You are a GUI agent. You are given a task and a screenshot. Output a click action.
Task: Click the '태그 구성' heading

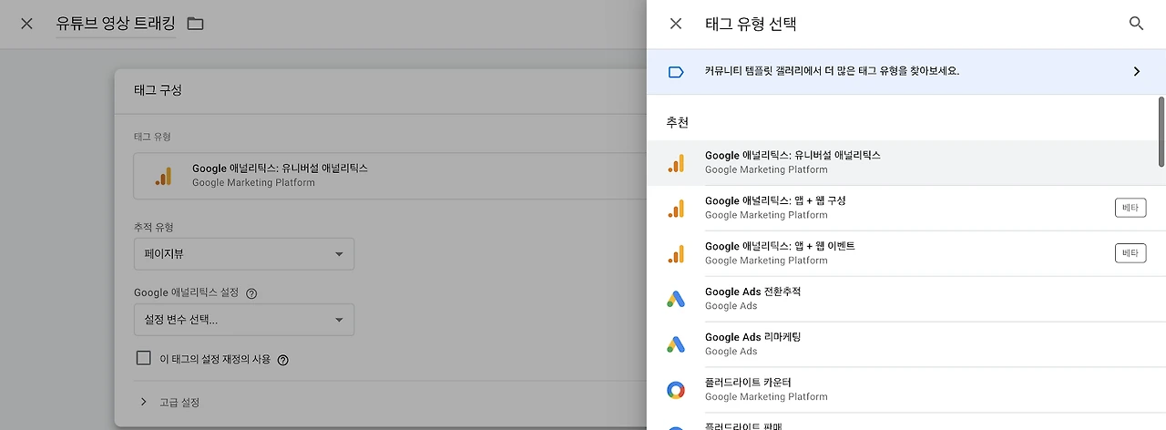[158, 90]
